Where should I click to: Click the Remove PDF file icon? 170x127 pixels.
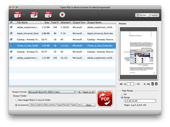[48, 15]
